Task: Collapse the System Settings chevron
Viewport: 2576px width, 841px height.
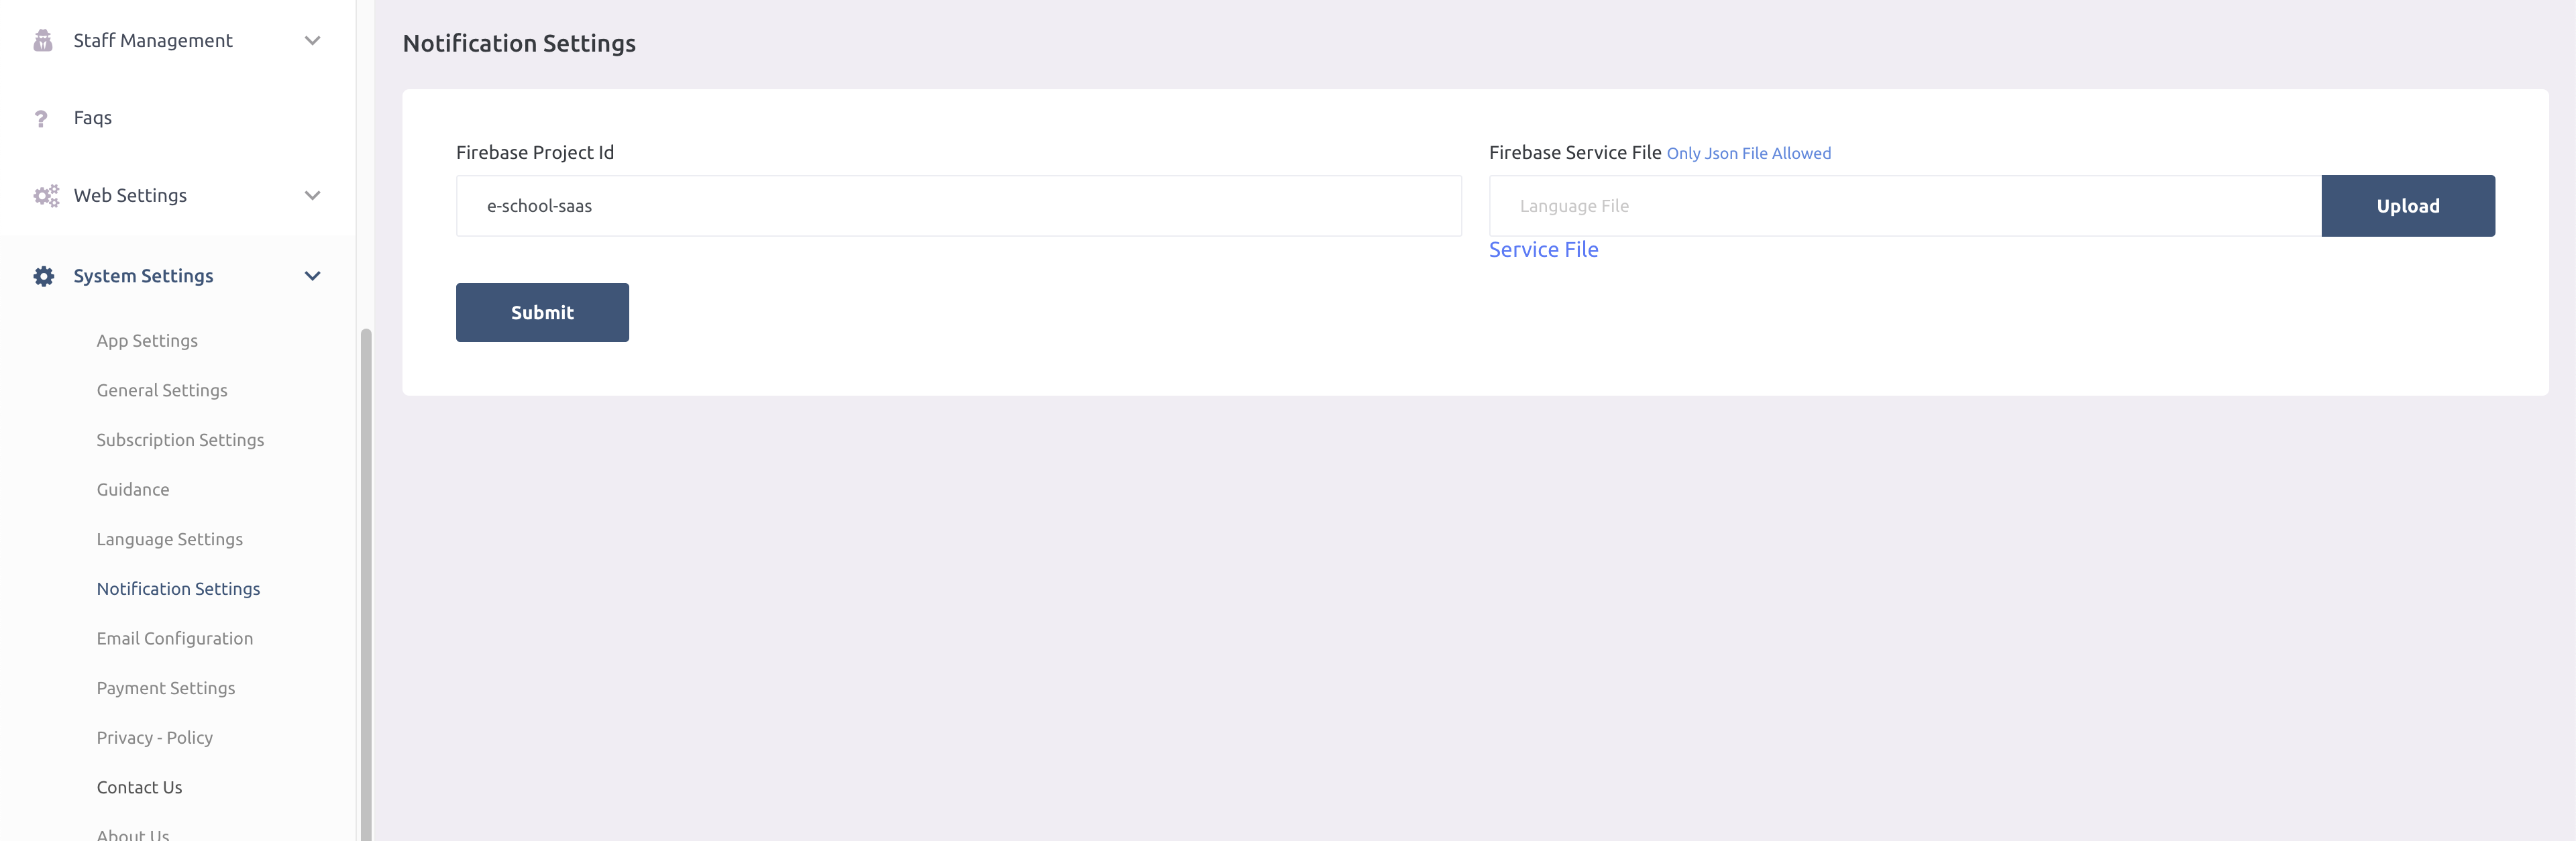Action: pos(312,276)
